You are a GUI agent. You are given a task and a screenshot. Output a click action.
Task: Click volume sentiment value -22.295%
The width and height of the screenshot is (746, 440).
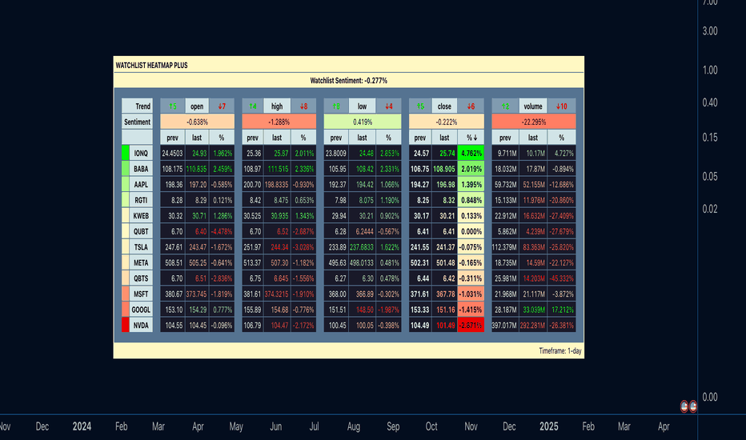pos(534,122)
